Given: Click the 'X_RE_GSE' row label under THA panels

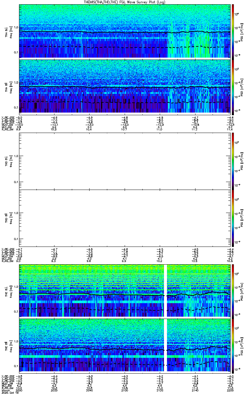Looking at the screenshot, I should click(x=7, y=117).
